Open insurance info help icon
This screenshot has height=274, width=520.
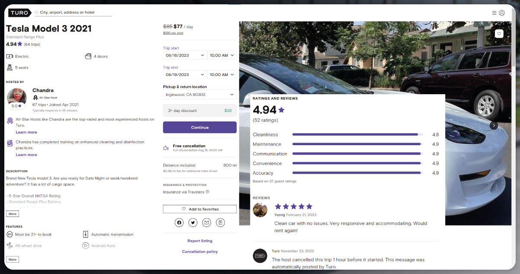(208, 192)
